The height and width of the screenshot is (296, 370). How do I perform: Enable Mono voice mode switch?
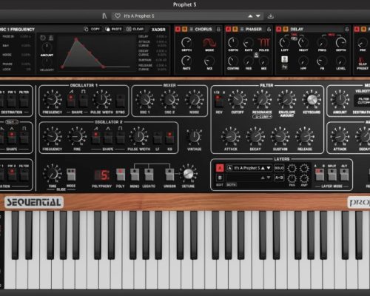[x=135, y=175]
